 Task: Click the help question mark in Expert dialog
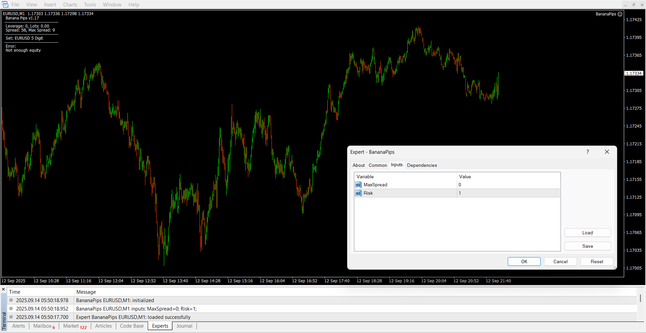click(x=588, y=152)
